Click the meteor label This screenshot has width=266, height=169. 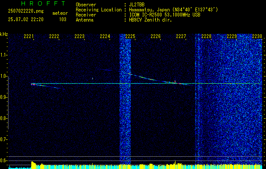click(60, 13)
